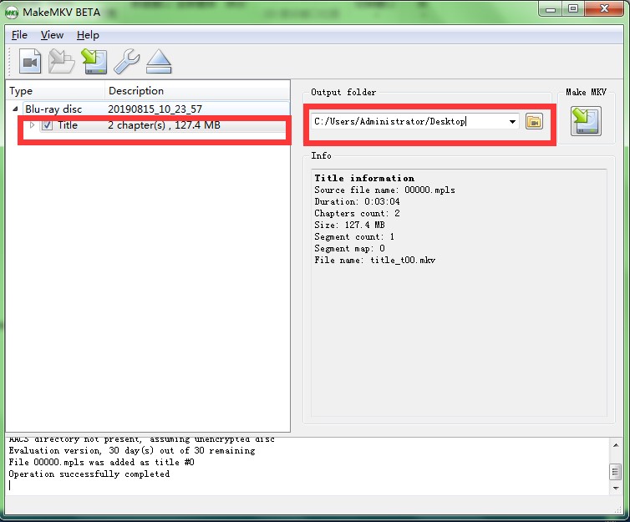Click the Description column header
Image resolution: width=630 pixels, height=522 pixels.
[197, 91]
